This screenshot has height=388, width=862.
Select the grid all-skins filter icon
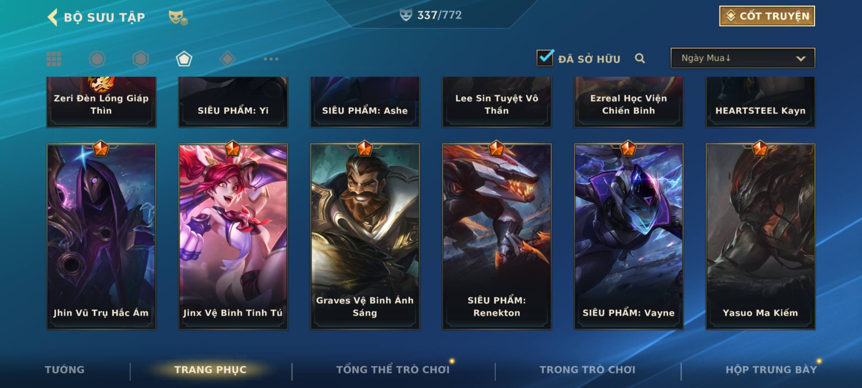(x=54, y=59)
